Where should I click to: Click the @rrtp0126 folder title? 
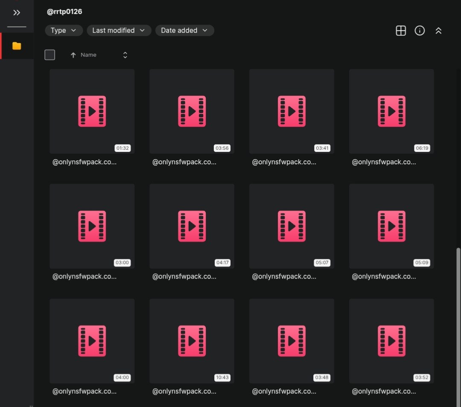point(64,12)
